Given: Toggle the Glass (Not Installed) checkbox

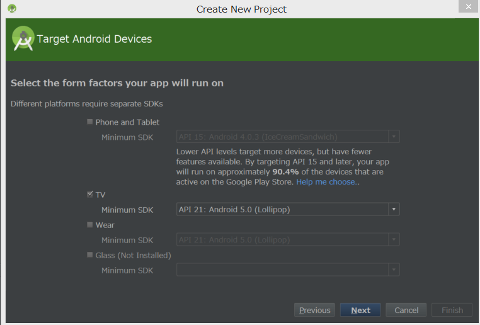Looking at the screenshot, I should click(89, 255).
